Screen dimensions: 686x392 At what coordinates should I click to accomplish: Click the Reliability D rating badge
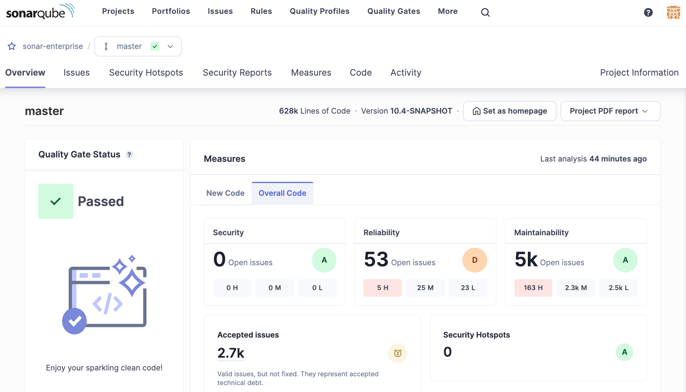tap(475, 260)
